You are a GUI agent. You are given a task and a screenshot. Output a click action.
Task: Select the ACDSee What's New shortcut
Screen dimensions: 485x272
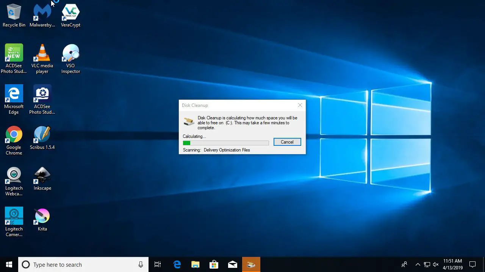(x=14, y=59)
